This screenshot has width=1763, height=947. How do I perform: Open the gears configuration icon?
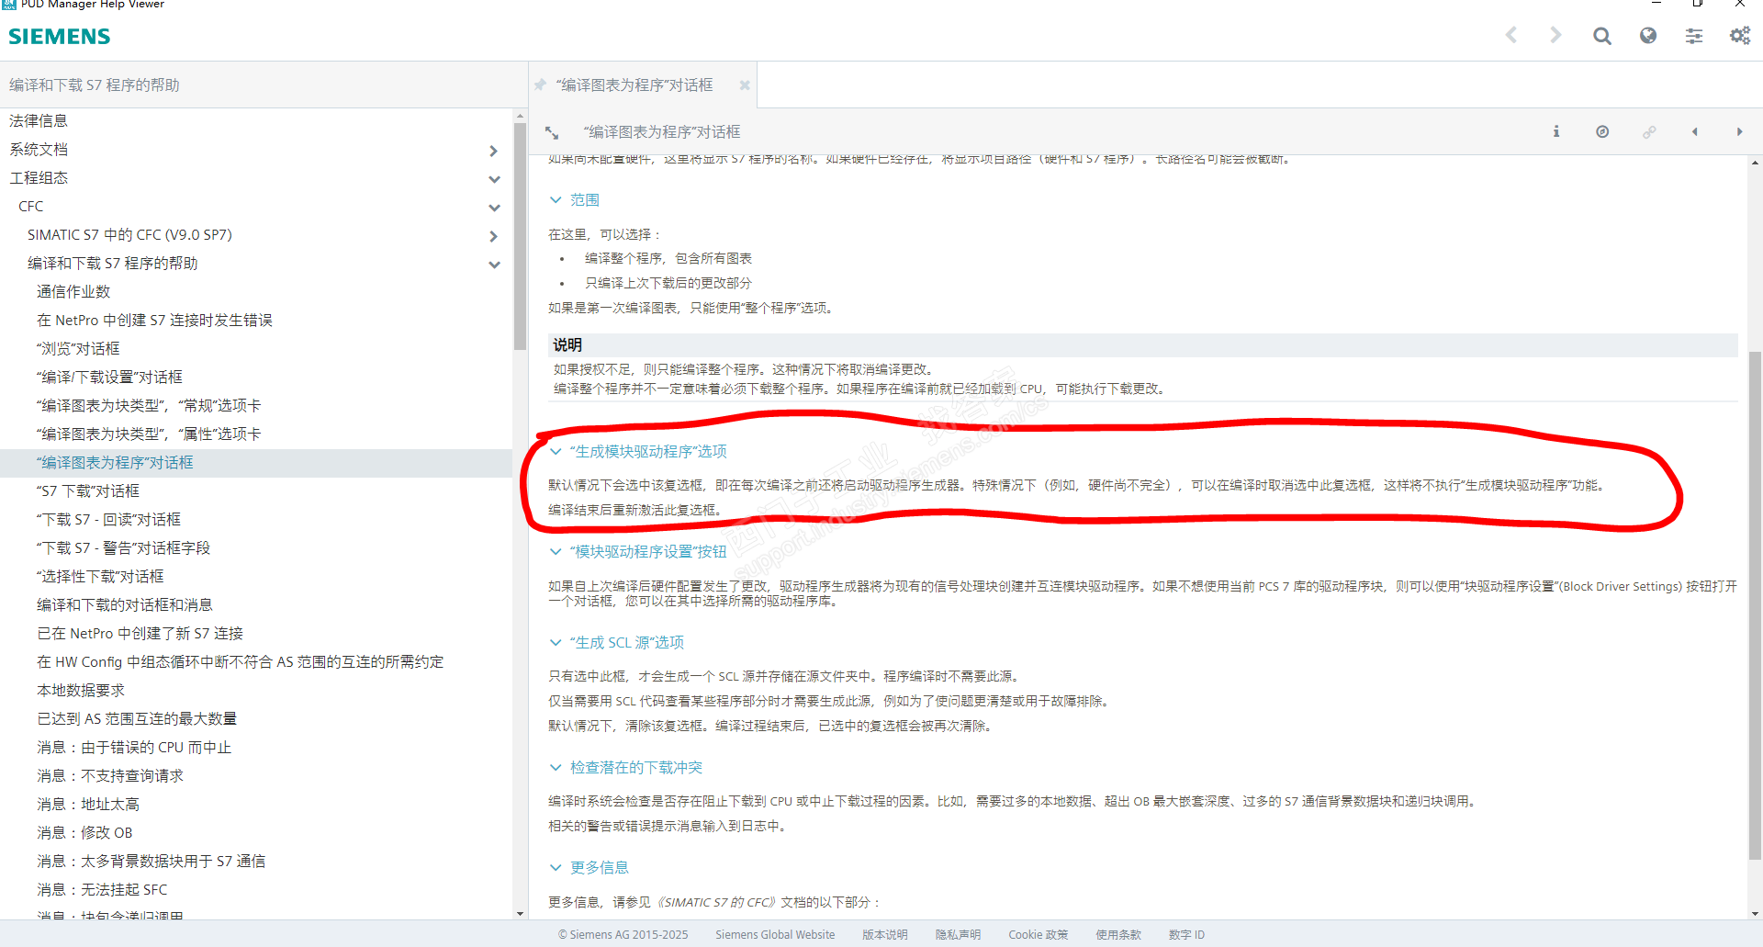click(x=1740, y=36)
